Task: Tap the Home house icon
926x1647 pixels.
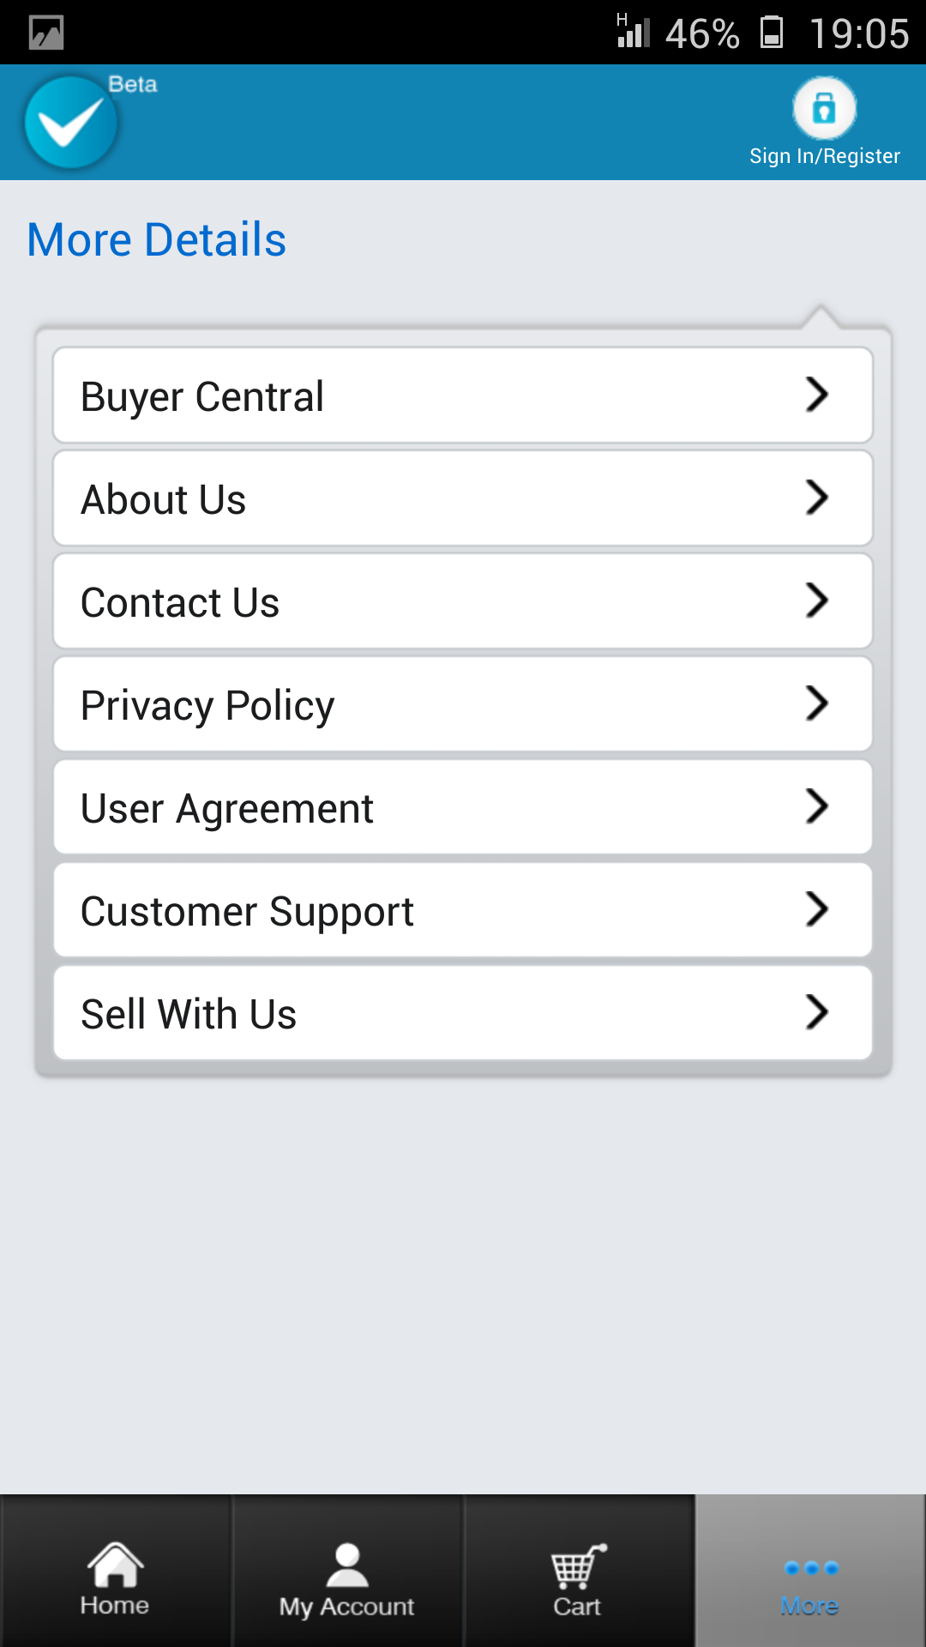Action: pyautogui.click(x=115, y=1565)
